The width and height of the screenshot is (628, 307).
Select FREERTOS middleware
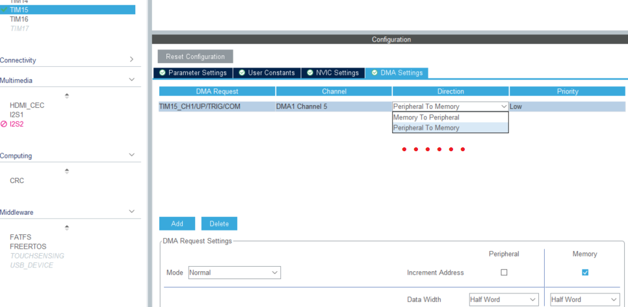(x=28, y=247)
